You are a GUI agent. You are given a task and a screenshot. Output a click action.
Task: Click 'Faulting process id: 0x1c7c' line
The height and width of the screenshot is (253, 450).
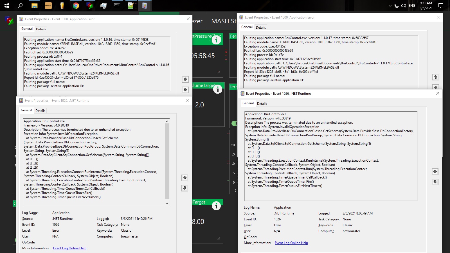264,55
